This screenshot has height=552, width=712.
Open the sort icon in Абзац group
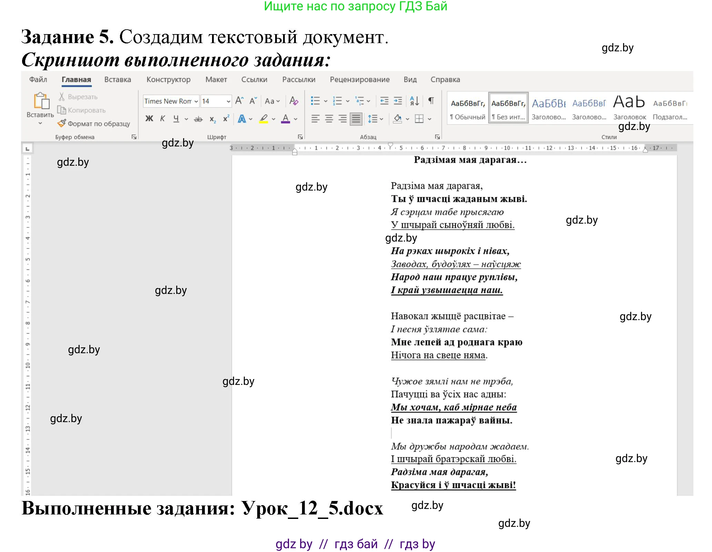[414, 101]
